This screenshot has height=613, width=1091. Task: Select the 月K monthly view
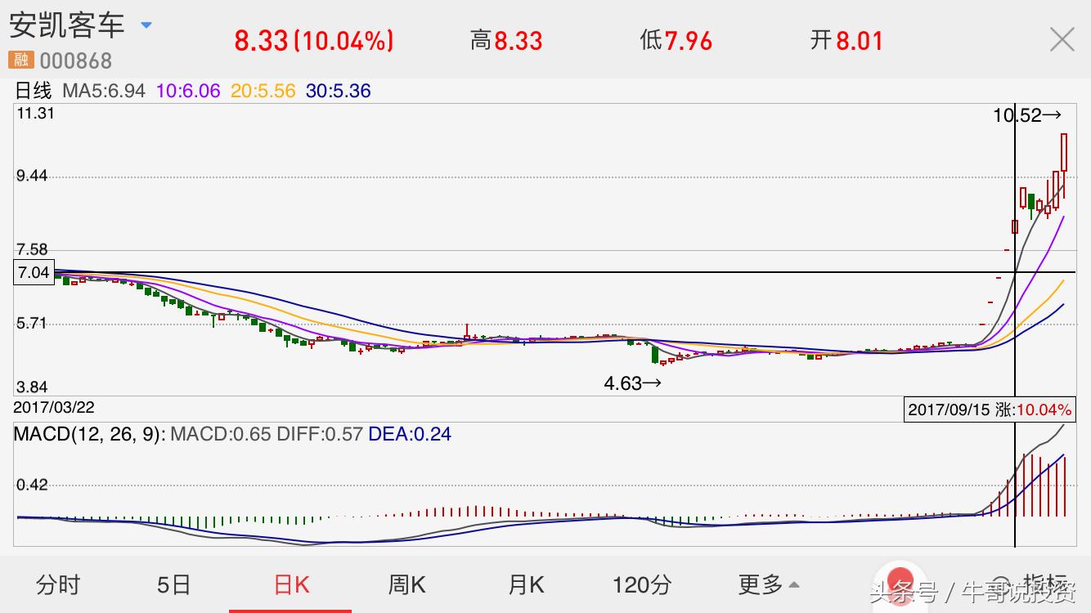pos(528,585)
